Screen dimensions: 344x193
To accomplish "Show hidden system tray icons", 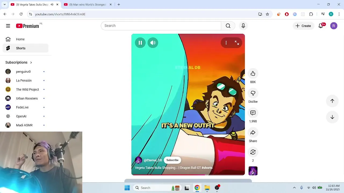I will pyautogui.click(x=294, y=188).
